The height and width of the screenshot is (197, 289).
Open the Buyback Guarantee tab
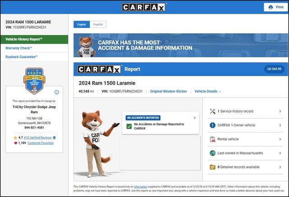click(22, 57)
